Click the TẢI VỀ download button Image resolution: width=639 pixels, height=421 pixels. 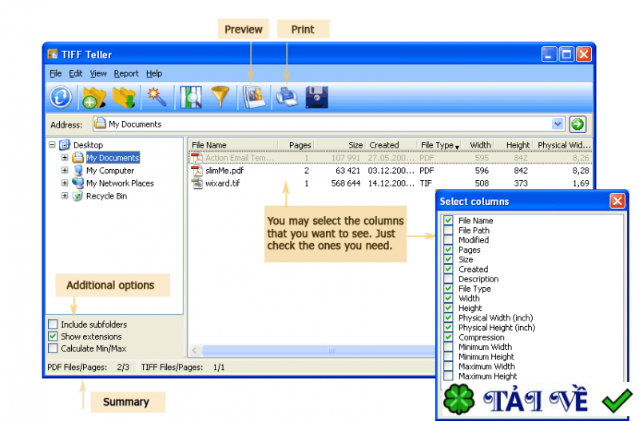coord(535,400)
